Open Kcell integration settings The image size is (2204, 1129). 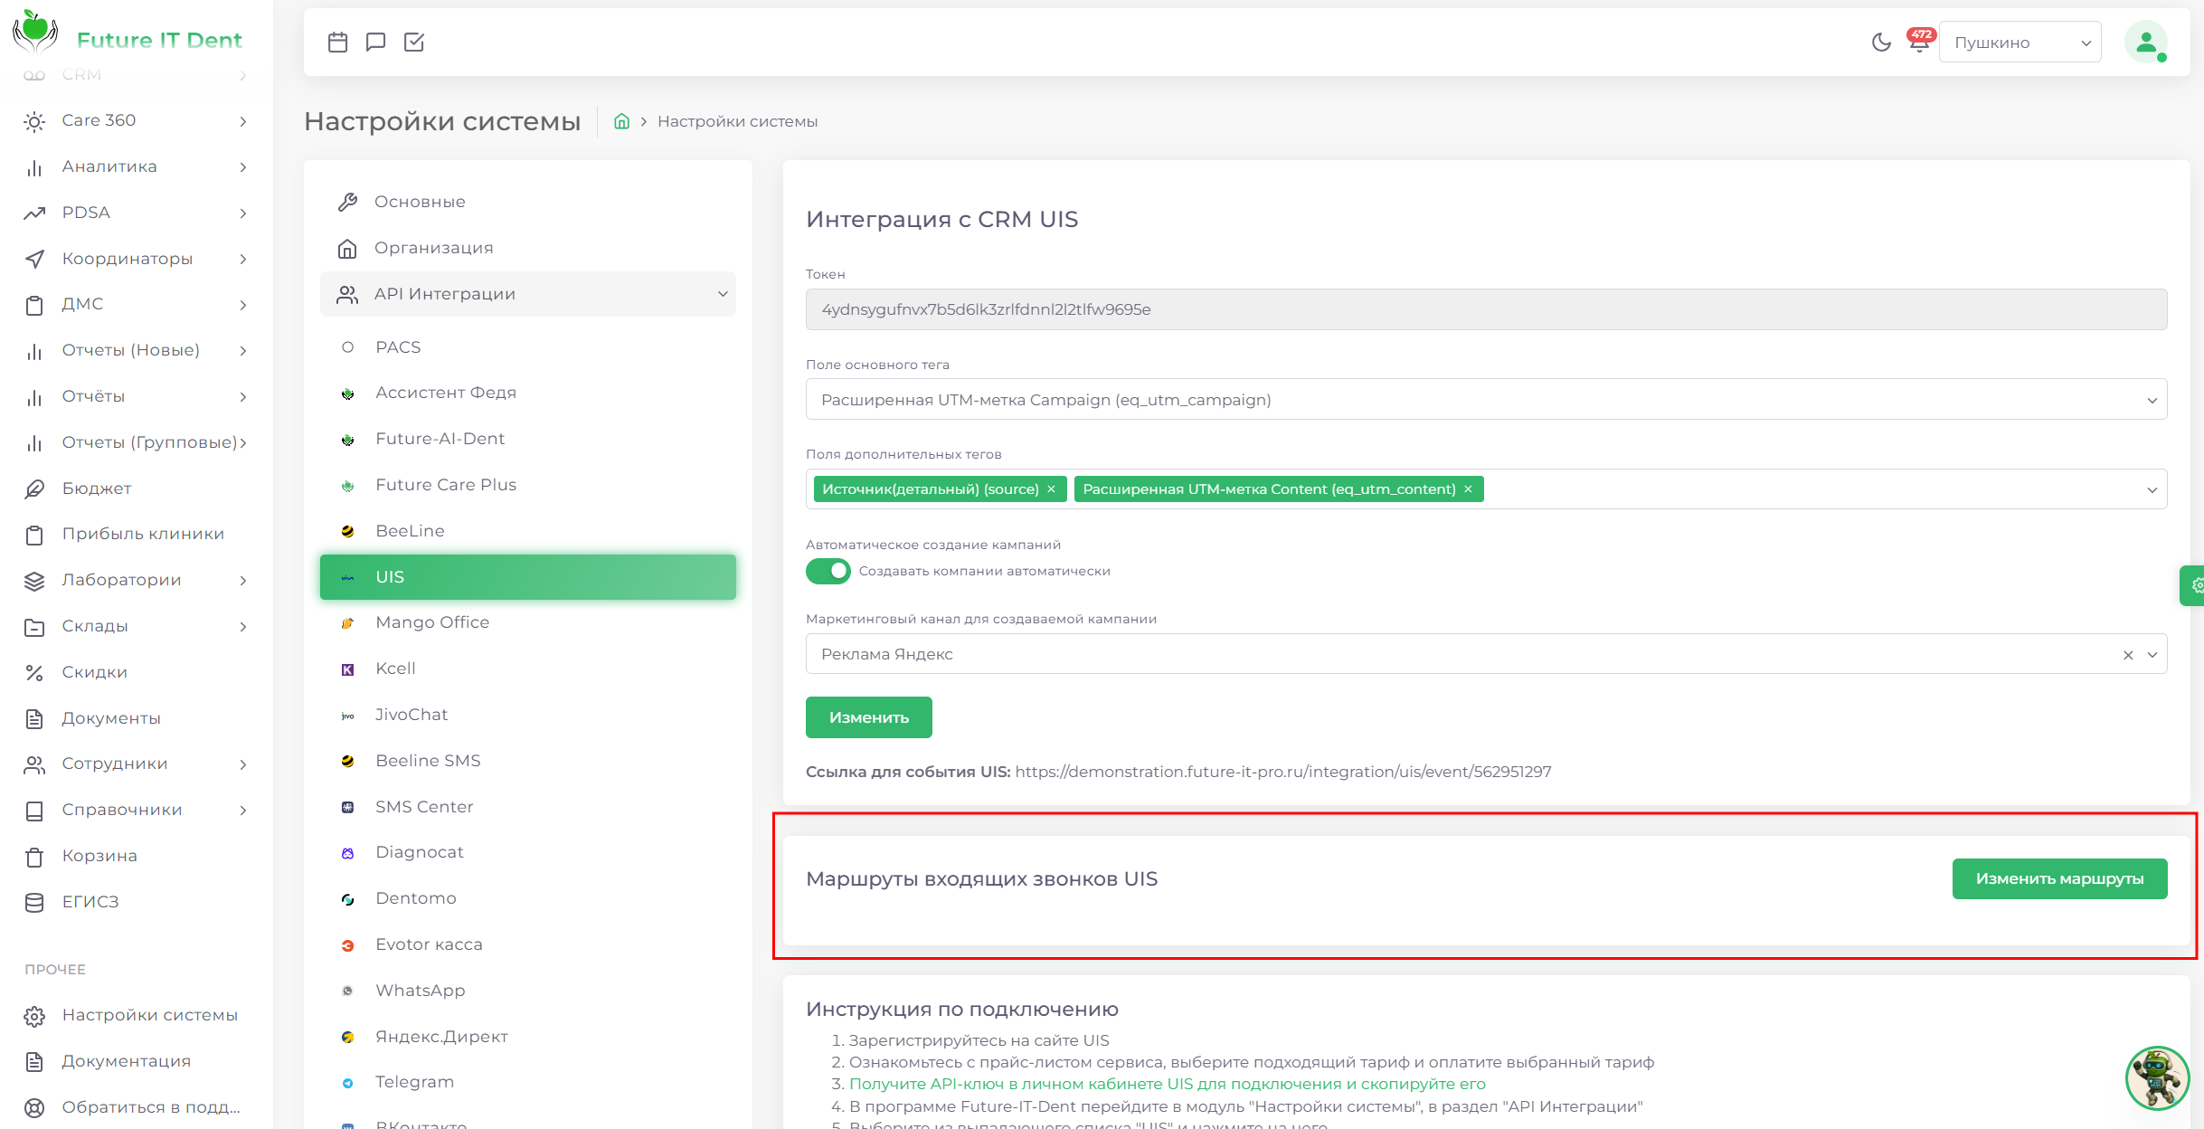[x=528, y=669]
